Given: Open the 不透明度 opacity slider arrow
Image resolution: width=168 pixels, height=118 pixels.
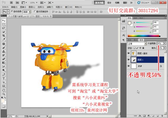Looking at the screenshot, I should [x=165, y=43].
